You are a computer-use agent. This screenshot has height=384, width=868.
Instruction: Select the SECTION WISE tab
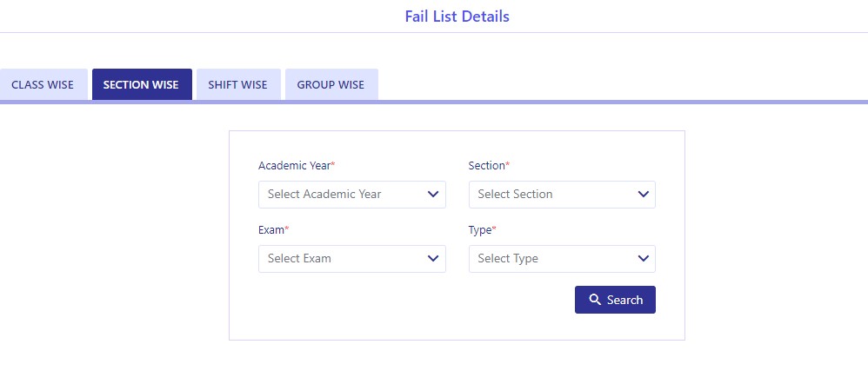(x=141, y=85)
